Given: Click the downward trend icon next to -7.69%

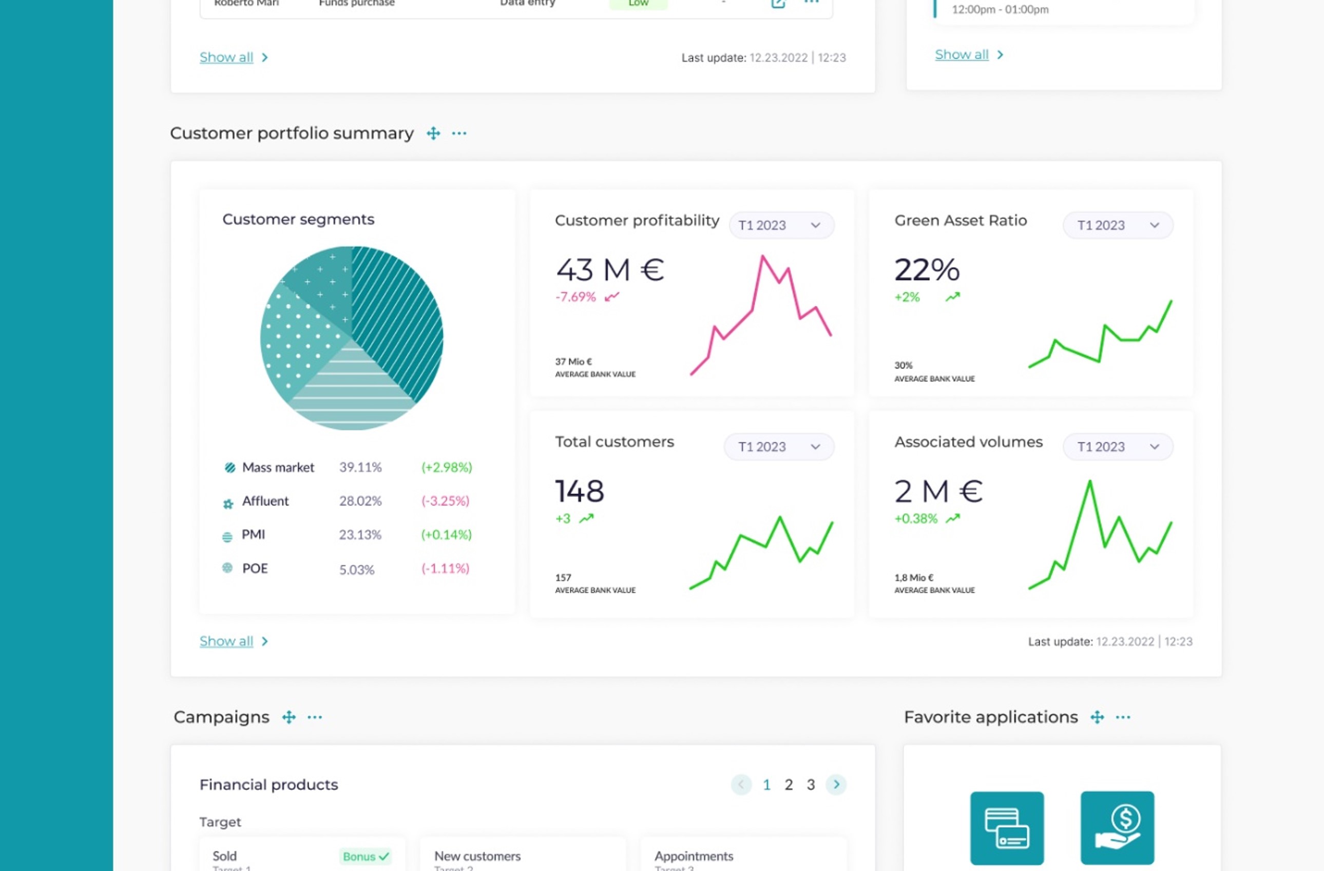Looking at the screenshot, I should (x=612, y=298).
